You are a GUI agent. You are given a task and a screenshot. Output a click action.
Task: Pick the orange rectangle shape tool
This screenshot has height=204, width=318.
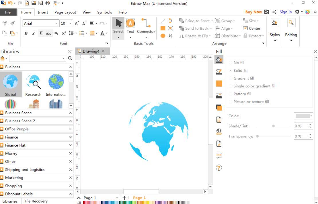coord(163,28)
